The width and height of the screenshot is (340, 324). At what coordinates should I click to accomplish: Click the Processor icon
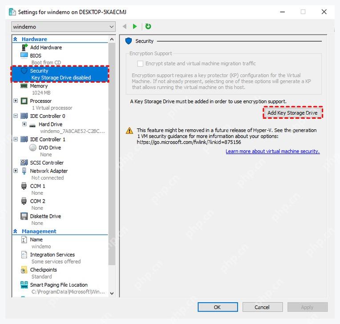click(24, 101)
